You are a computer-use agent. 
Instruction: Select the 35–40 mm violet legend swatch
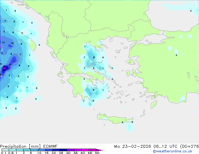click(x=78, y=150)
